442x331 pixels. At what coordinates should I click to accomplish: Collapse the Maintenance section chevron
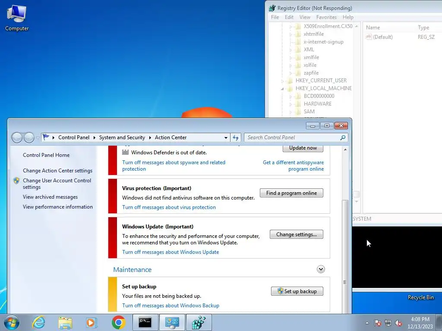pos(321,269)
